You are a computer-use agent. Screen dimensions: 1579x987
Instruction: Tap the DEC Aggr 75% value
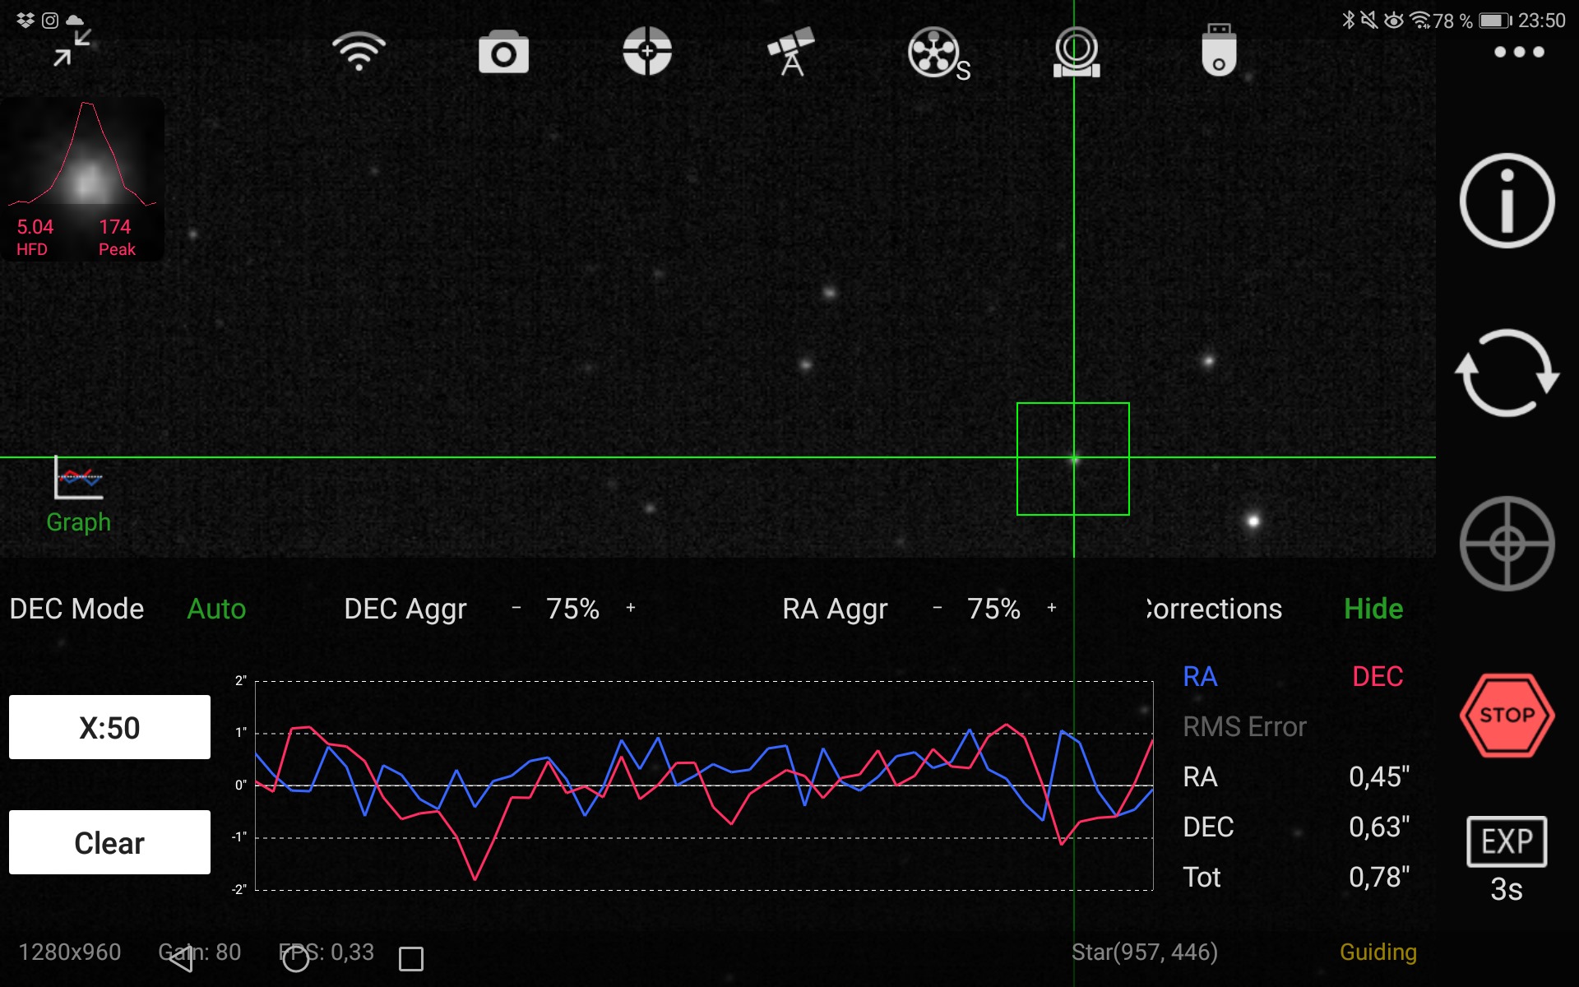pos(572,609)
